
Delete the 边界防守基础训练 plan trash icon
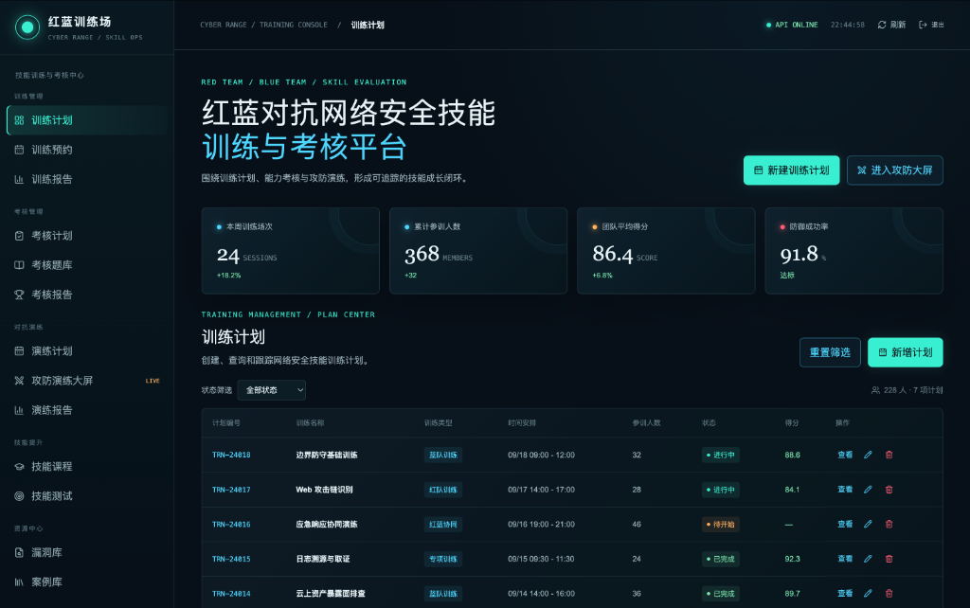pyautogui.click(x=889, y=455)
